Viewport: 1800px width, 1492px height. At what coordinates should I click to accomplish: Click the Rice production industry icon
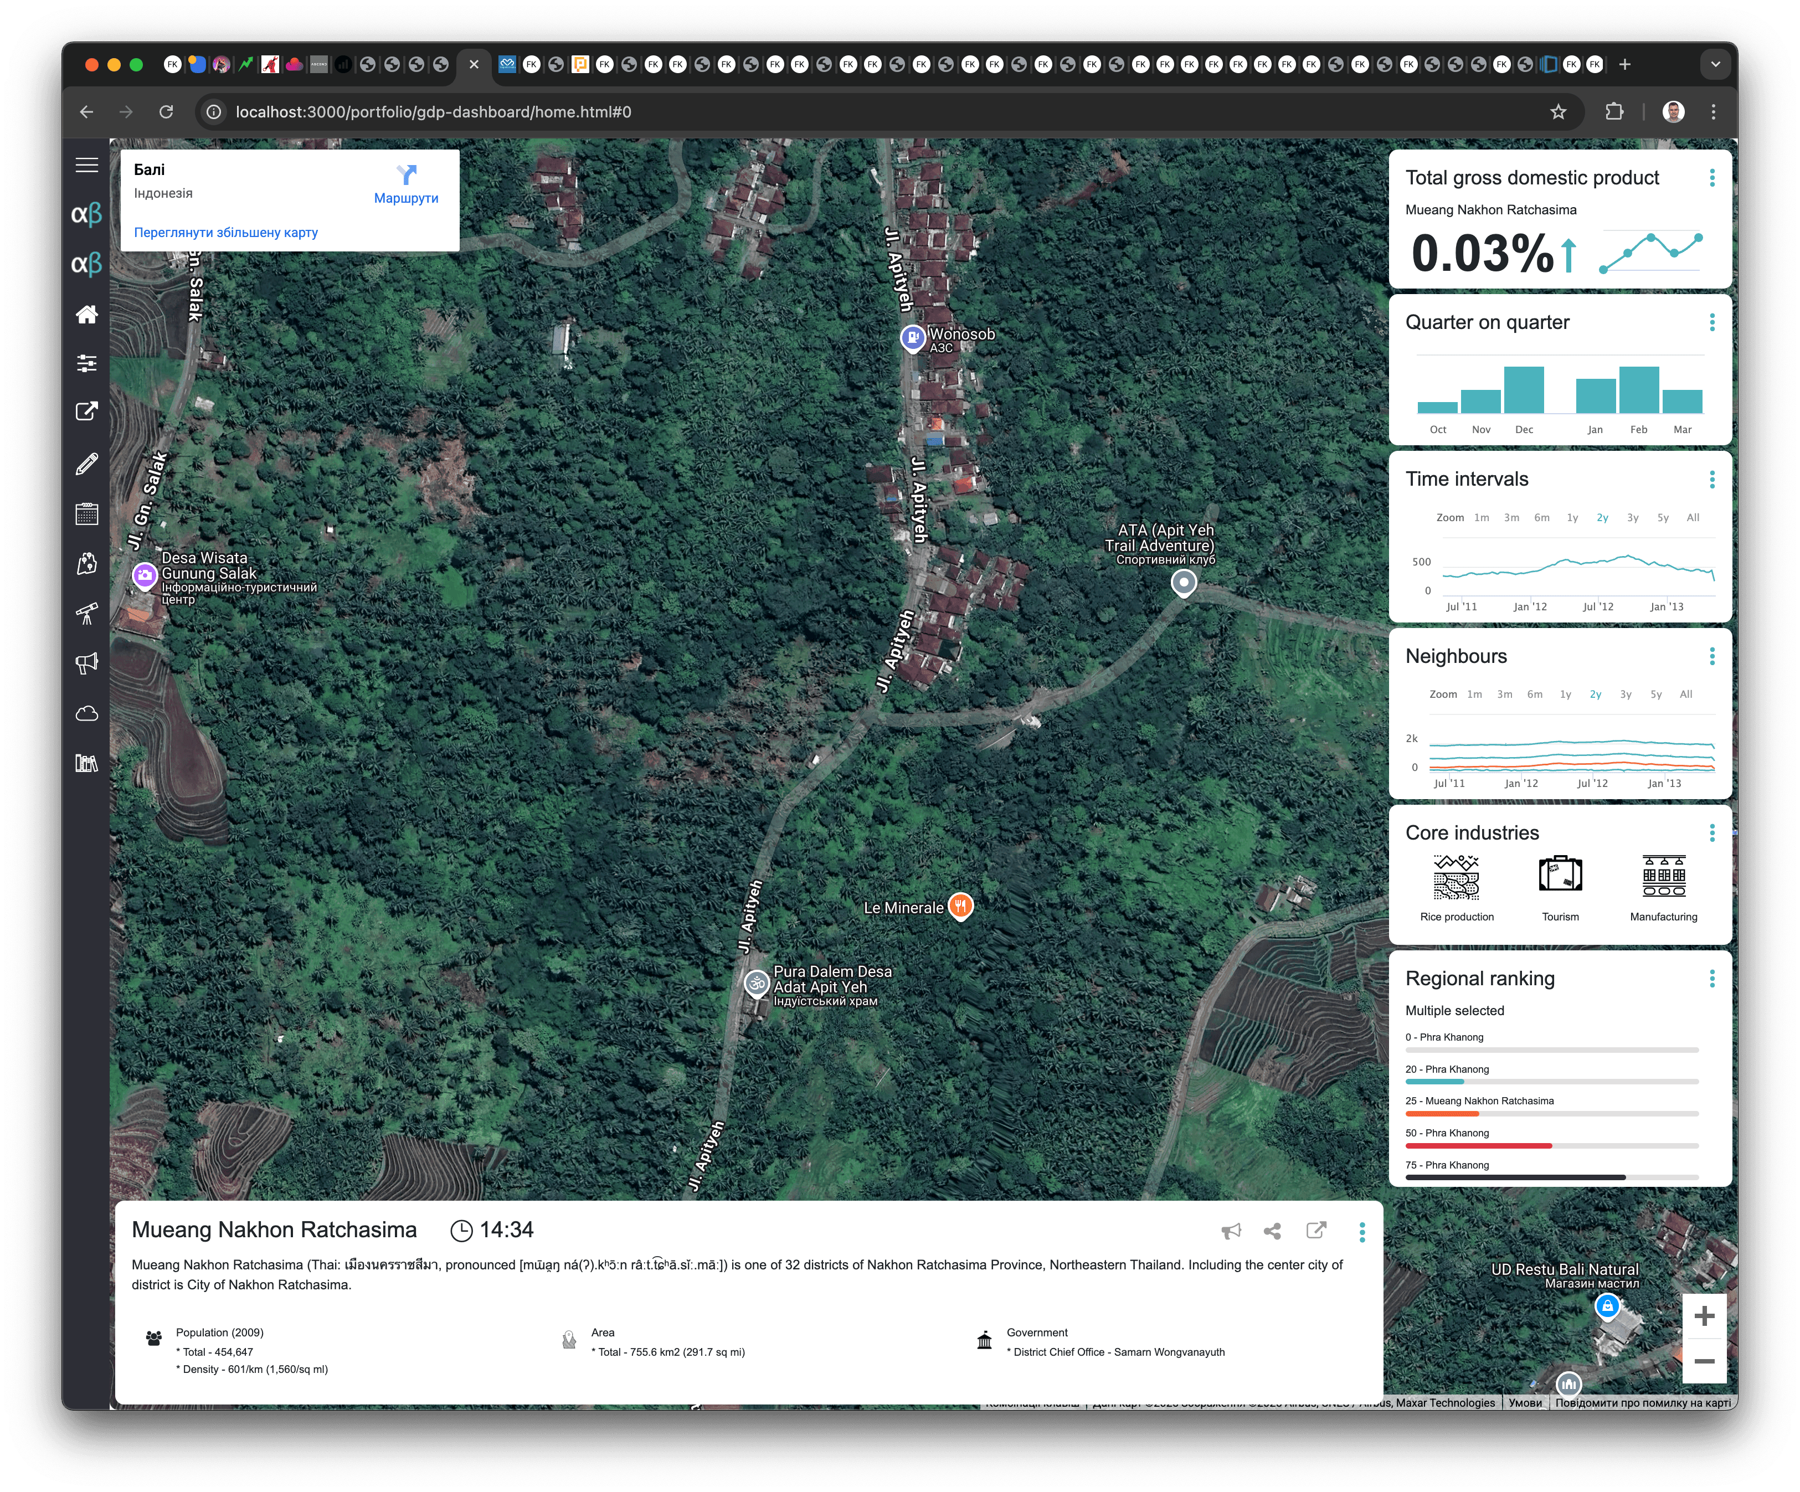point(1456,877)
